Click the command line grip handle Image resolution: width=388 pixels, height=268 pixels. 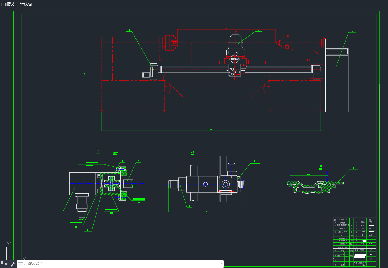2,264
